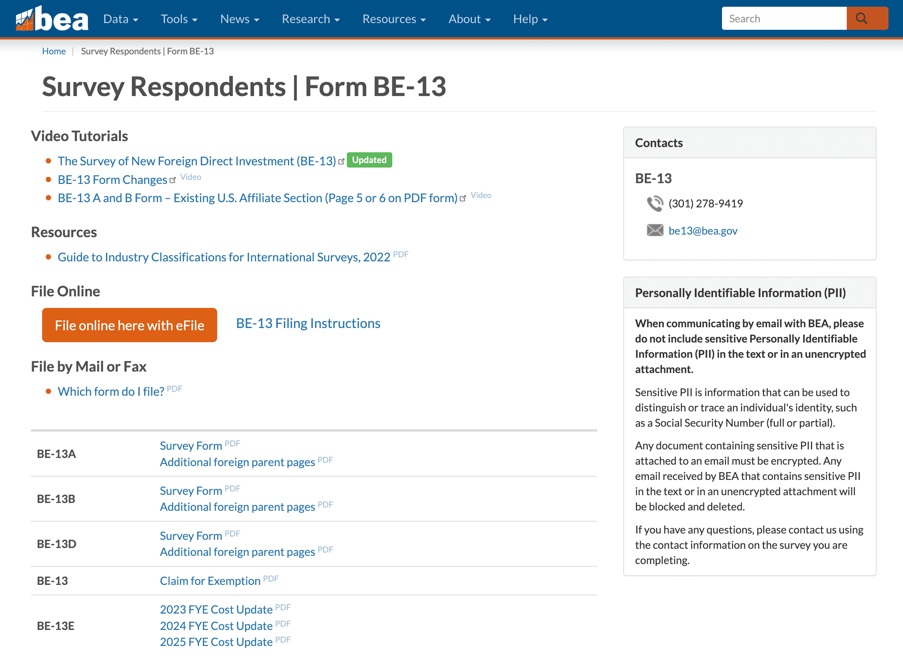Click the Contacts panel heading
903x659 pixels.
pos(659,143)
